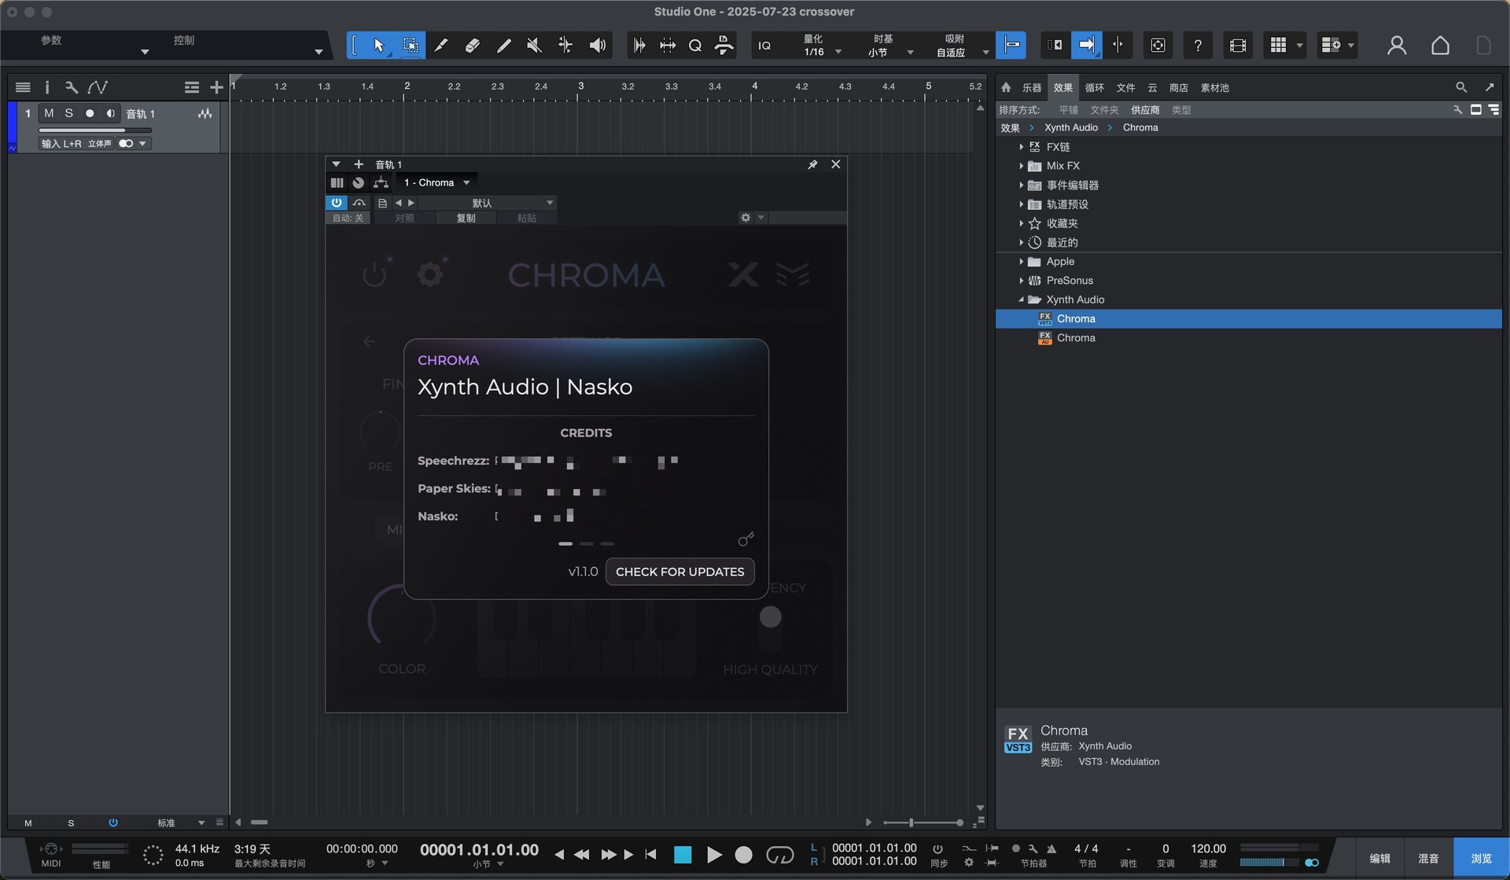The width and height of the screenshot is (1510, 880).
Task: Expand the Mix FX folder
Action: 1022,166
